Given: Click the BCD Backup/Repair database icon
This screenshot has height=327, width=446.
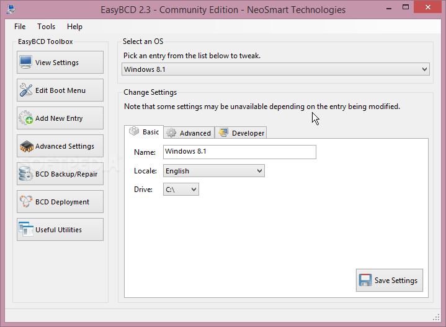Looking at the screenshot, I should [25, 173].
